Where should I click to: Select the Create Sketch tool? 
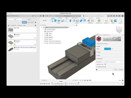click(x=52, y=21)
